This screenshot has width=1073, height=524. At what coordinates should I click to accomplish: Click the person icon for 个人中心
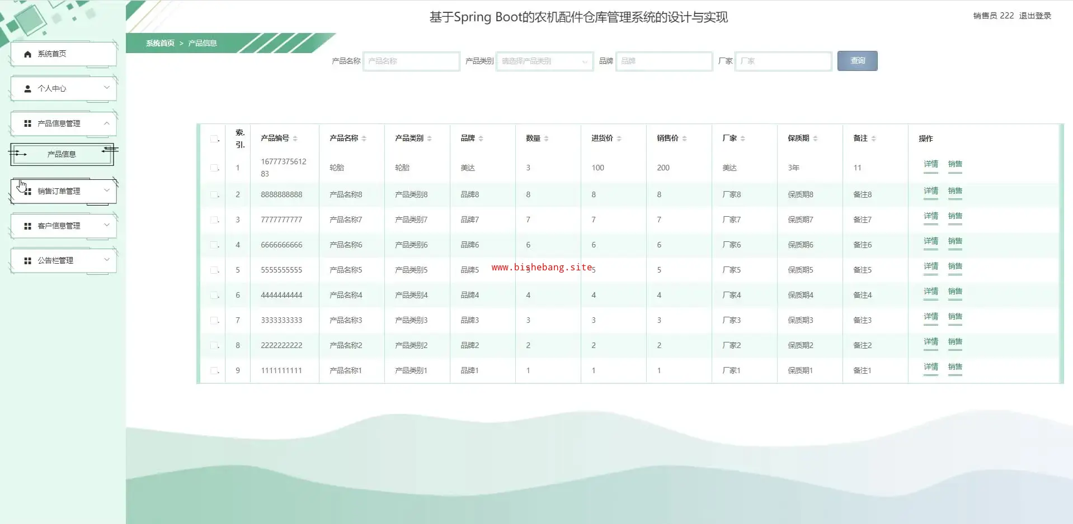(27, 89)
